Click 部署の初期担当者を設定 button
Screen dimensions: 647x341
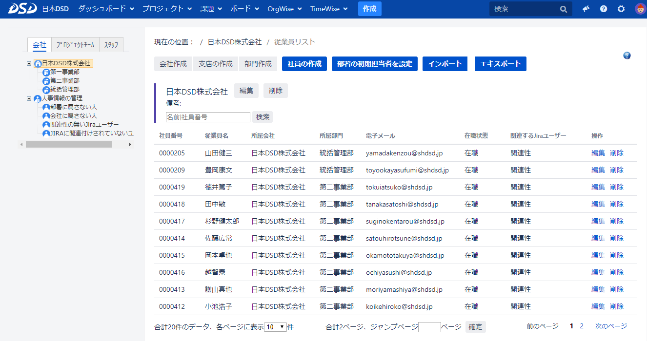pos(375,64)
